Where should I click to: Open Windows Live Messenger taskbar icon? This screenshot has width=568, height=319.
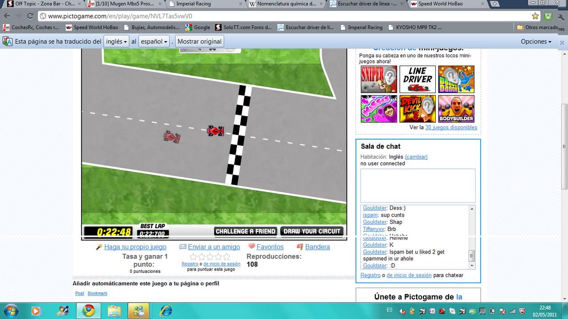139,310
